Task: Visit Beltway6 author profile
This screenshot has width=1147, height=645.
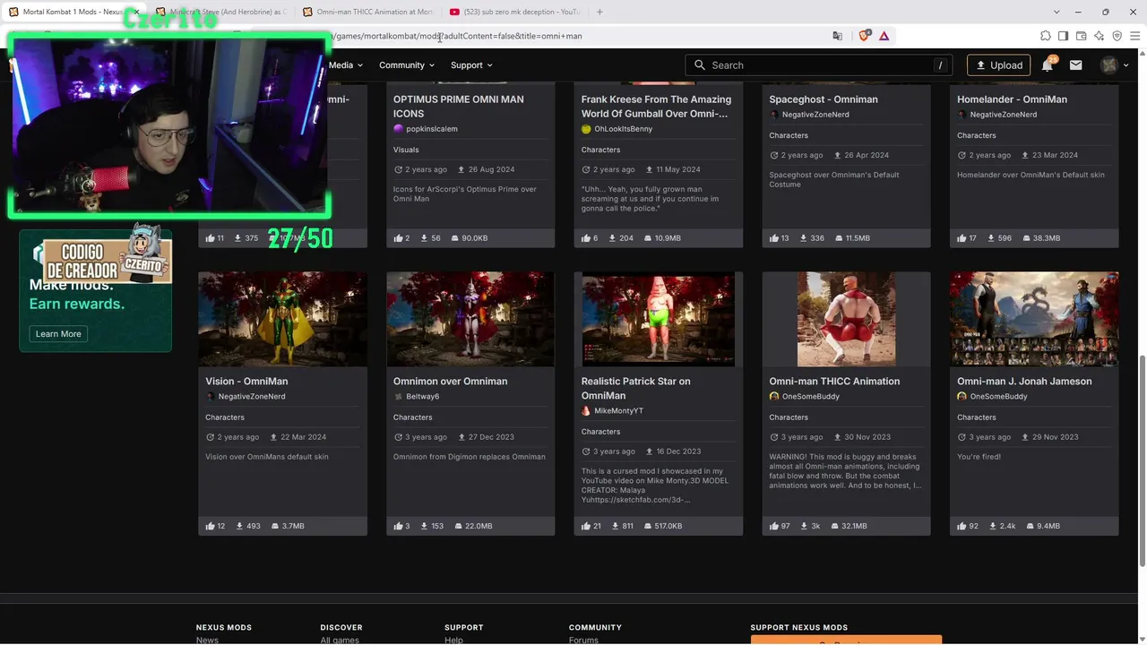Action: [x=423, y=397]
